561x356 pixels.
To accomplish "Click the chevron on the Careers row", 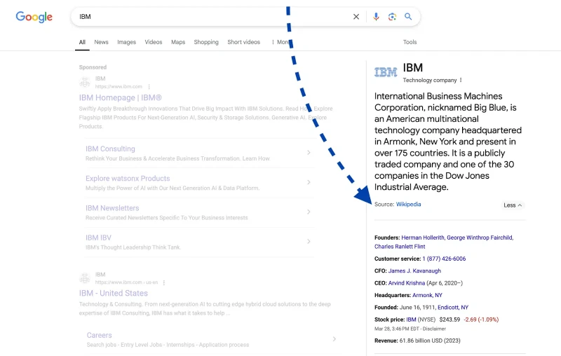I will (x=334, y=339).
